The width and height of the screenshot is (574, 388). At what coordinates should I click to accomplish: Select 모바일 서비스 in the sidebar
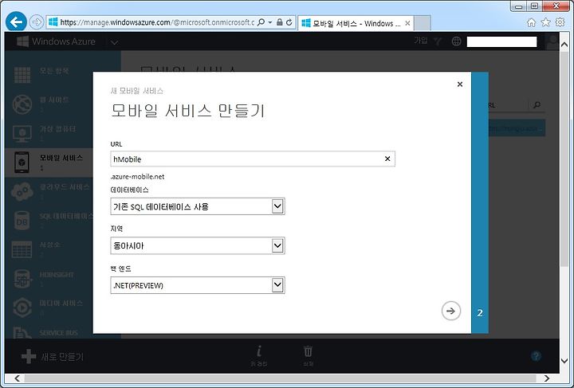pyautogui.click(x=49, y=163)
